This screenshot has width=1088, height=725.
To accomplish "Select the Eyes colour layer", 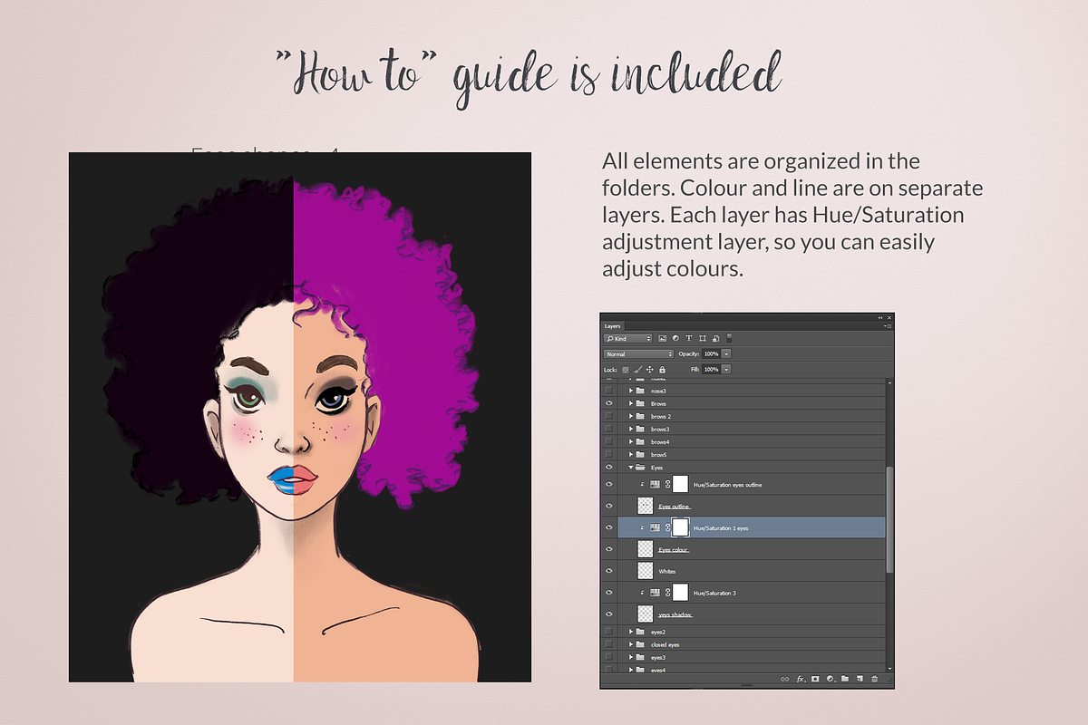I will (752, 549).
